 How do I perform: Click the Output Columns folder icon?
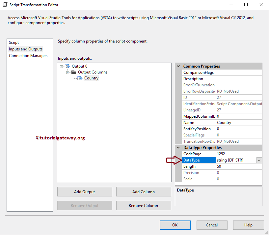click(73, 72)
